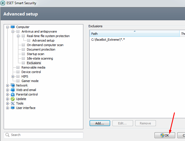Click the Tools wrench icon
Screen dimensions: 185x141
click(x=13, y=103)
